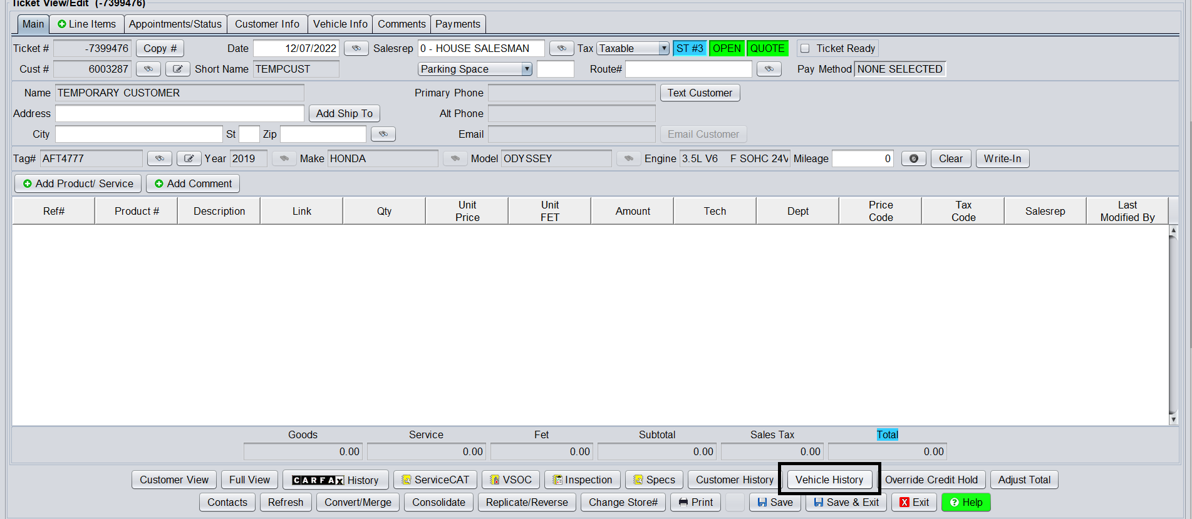Expand the Tax dropdown showing Taxable
Screen dimensions: 1192x519
(x=663, y=48)
